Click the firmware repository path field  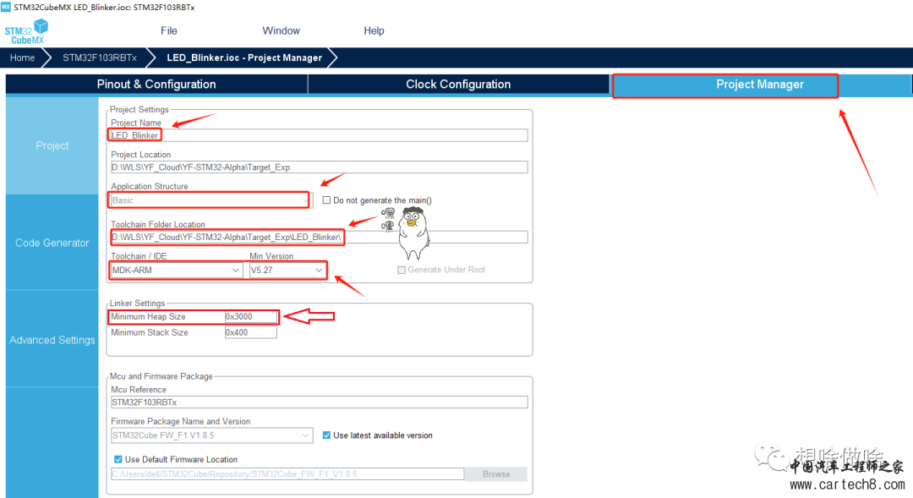[x=287, y=474]
